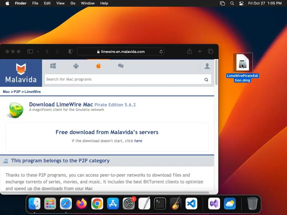Go to P2P breadcrumb link
This screenshot has height=215, width=287.
pos(17,92)
